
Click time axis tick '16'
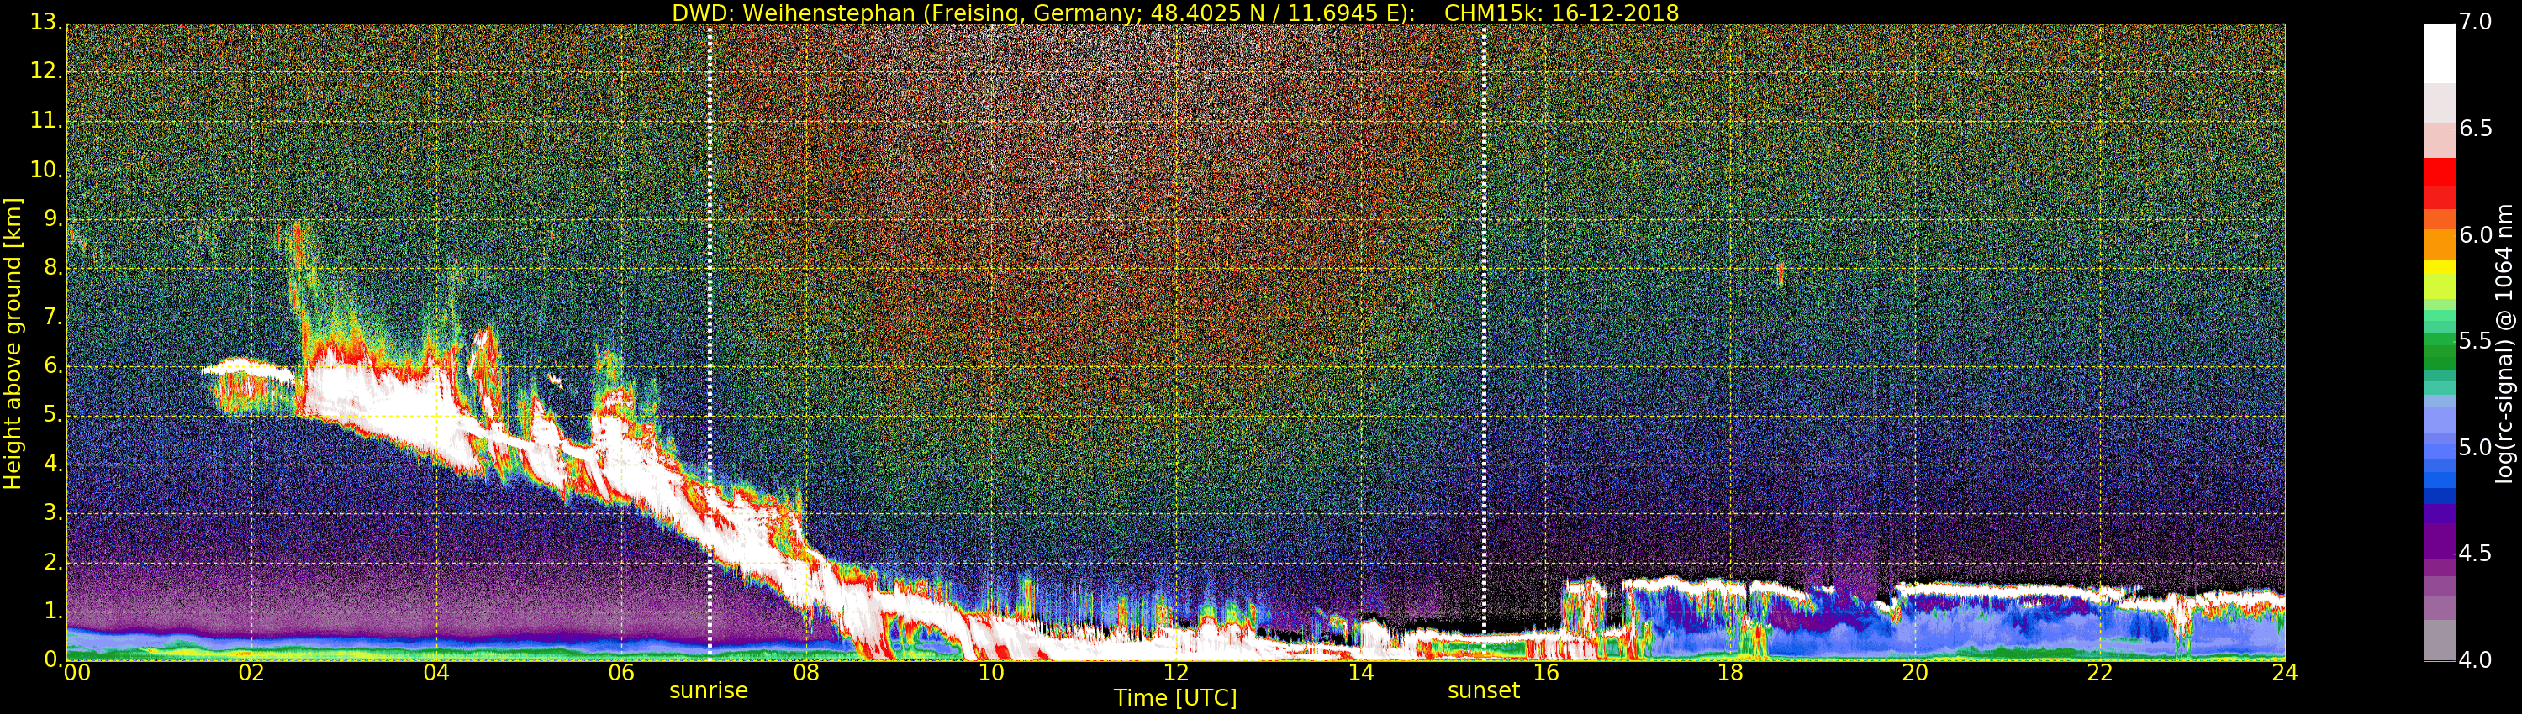(1546, 673)
